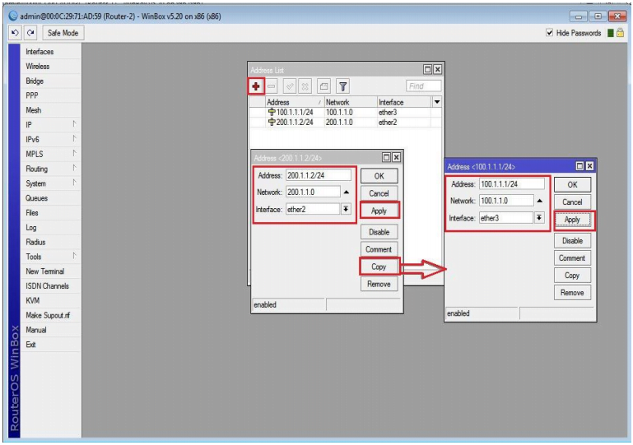Toggle the Hide Passwords checkbox
Viewport: 633px width, 445px height.
(550, 33)
